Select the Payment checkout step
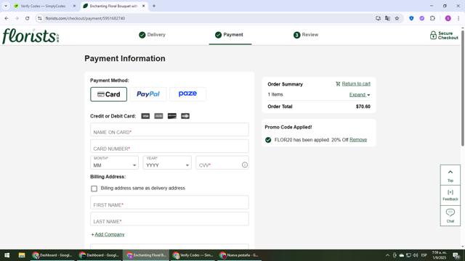Screen dimensions: 465x261 [x=230, y=35]
